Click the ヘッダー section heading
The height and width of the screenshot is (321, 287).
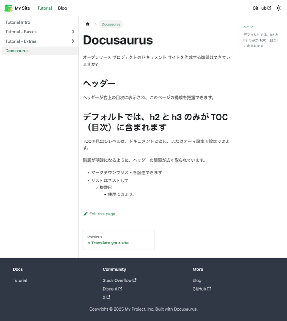point(99,83)
